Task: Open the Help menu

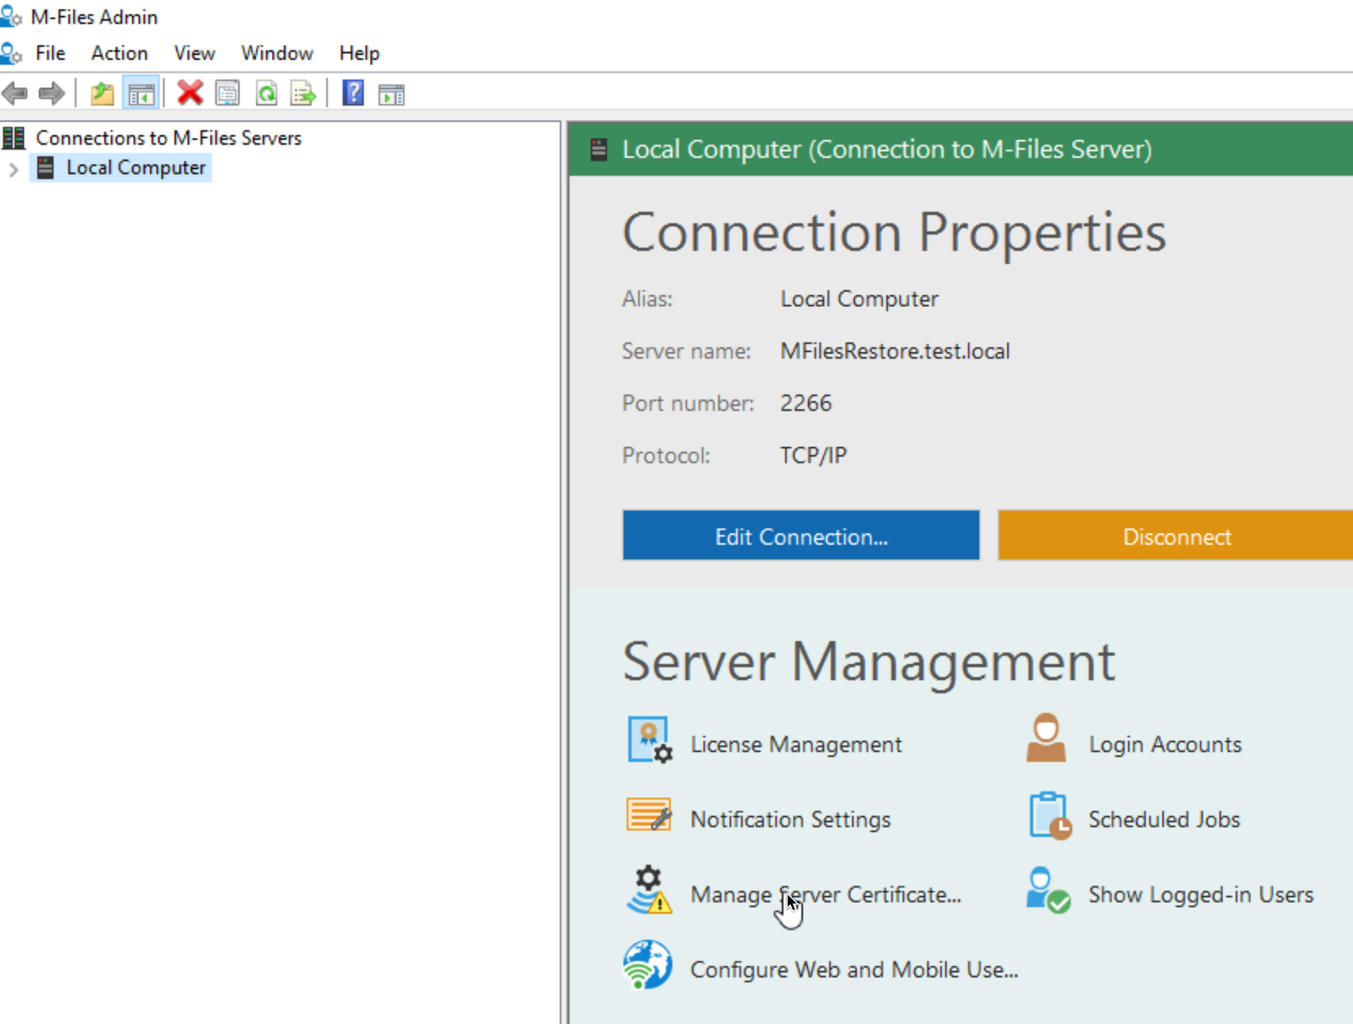Action: 360,53
